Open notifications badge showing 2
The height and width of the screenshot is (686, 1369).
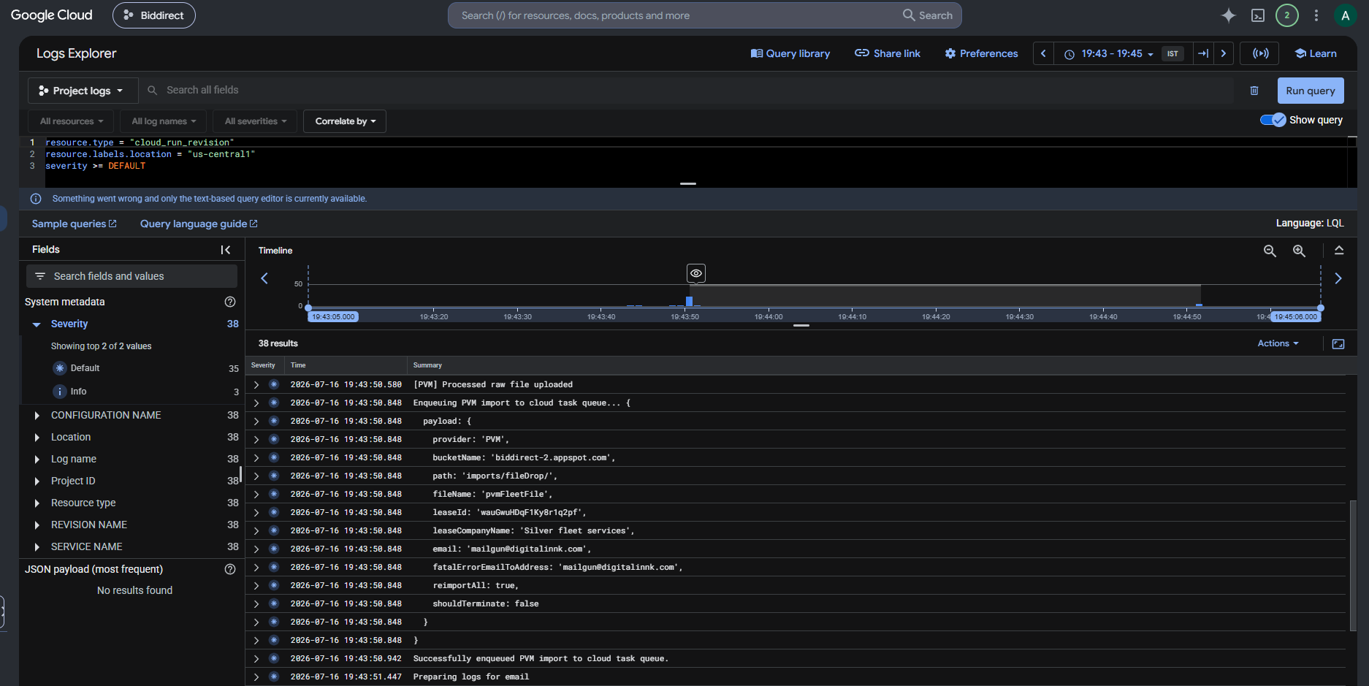click(1287, 15)
